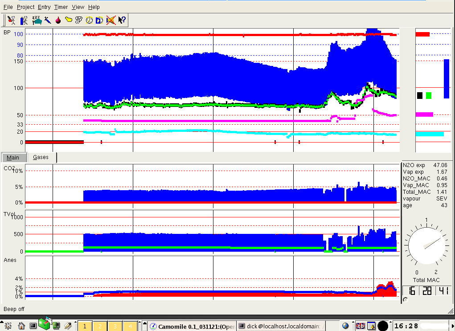The width and height of the screenshot is (455, 331).
Task: Toggle the crossed-out speaker beep icon
Action: pyautogui.click(x=111, y=20)
